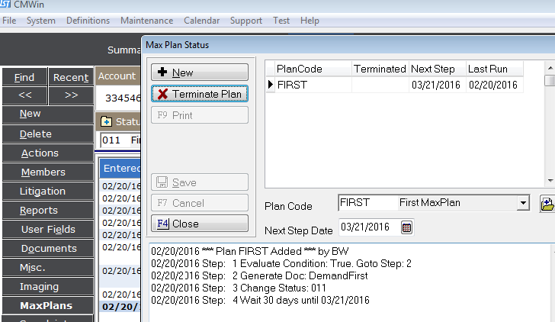
Task: Click the icon right of Plan Code dropdown
Action: (547, 203)
